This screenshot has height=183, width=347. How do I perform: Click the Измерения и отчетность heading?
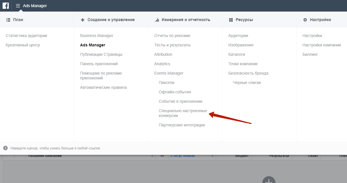[x=186, y=20]
